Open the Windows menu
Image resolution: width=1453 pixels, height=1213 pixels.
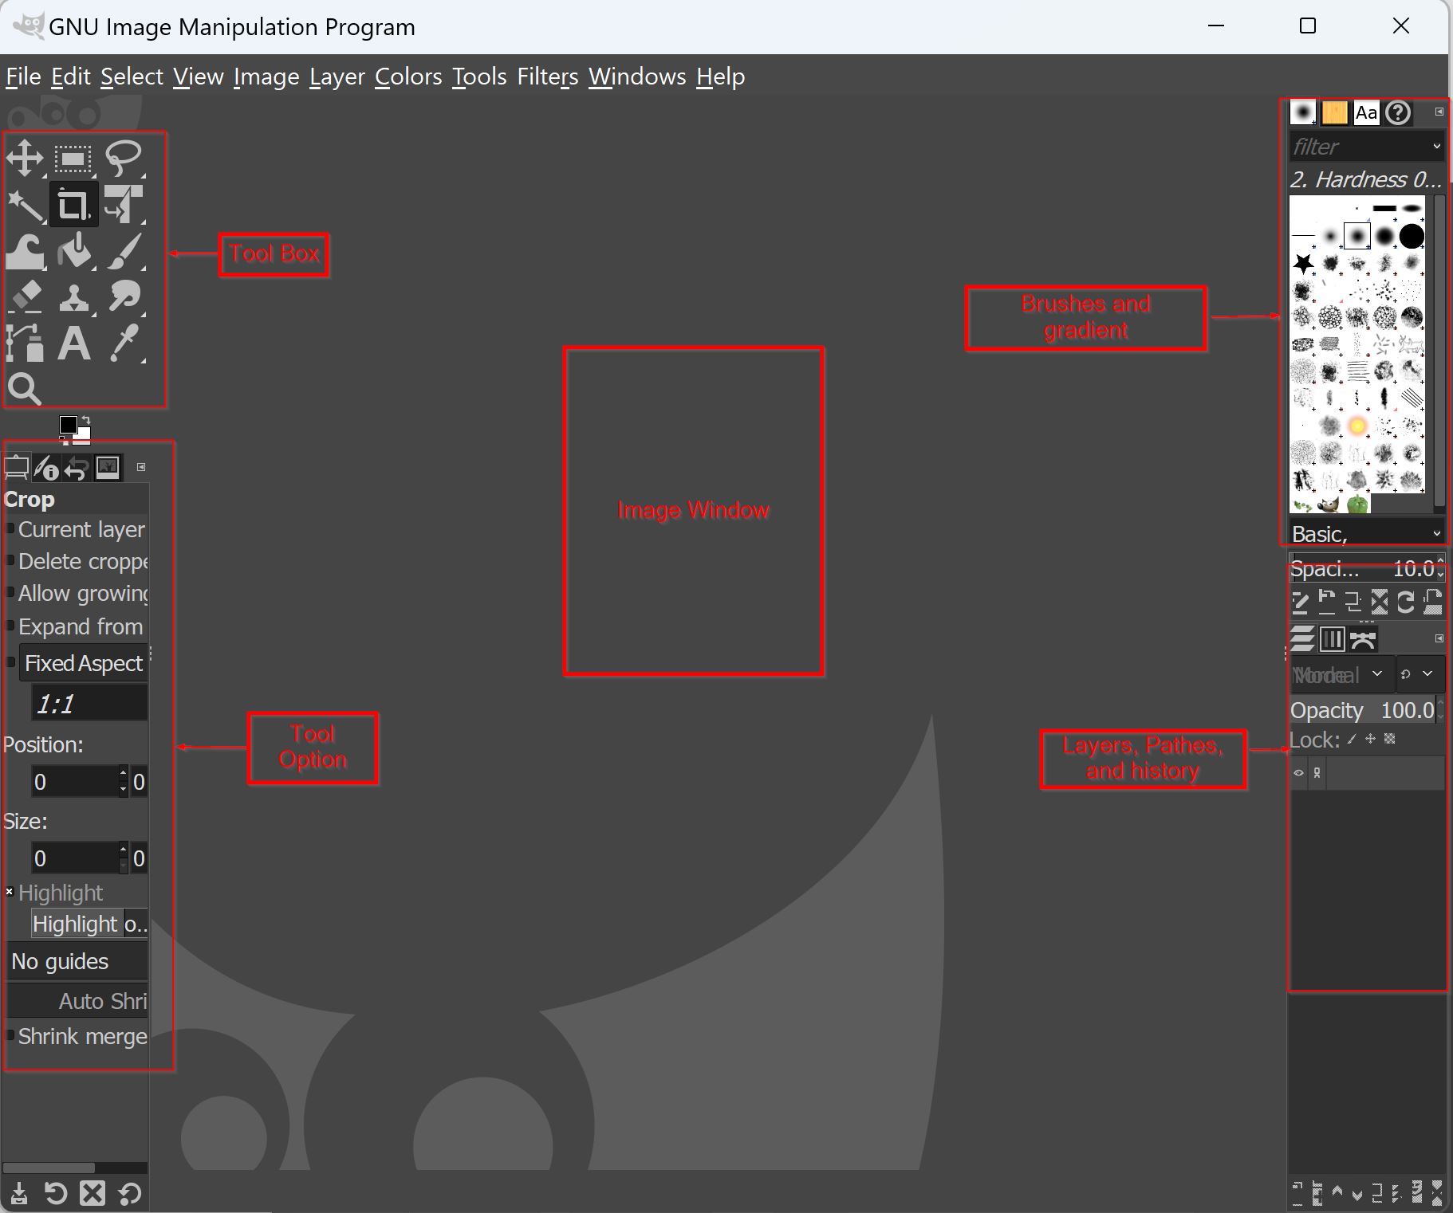637,77
